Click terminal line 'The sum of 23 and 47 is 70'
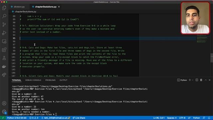 click(28, 99)
